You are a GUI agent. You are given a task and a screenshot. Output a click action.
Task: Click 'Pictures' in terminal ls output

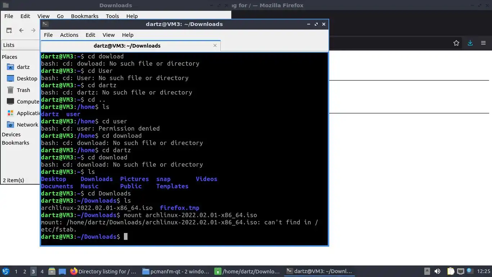[x=134, y=179]
